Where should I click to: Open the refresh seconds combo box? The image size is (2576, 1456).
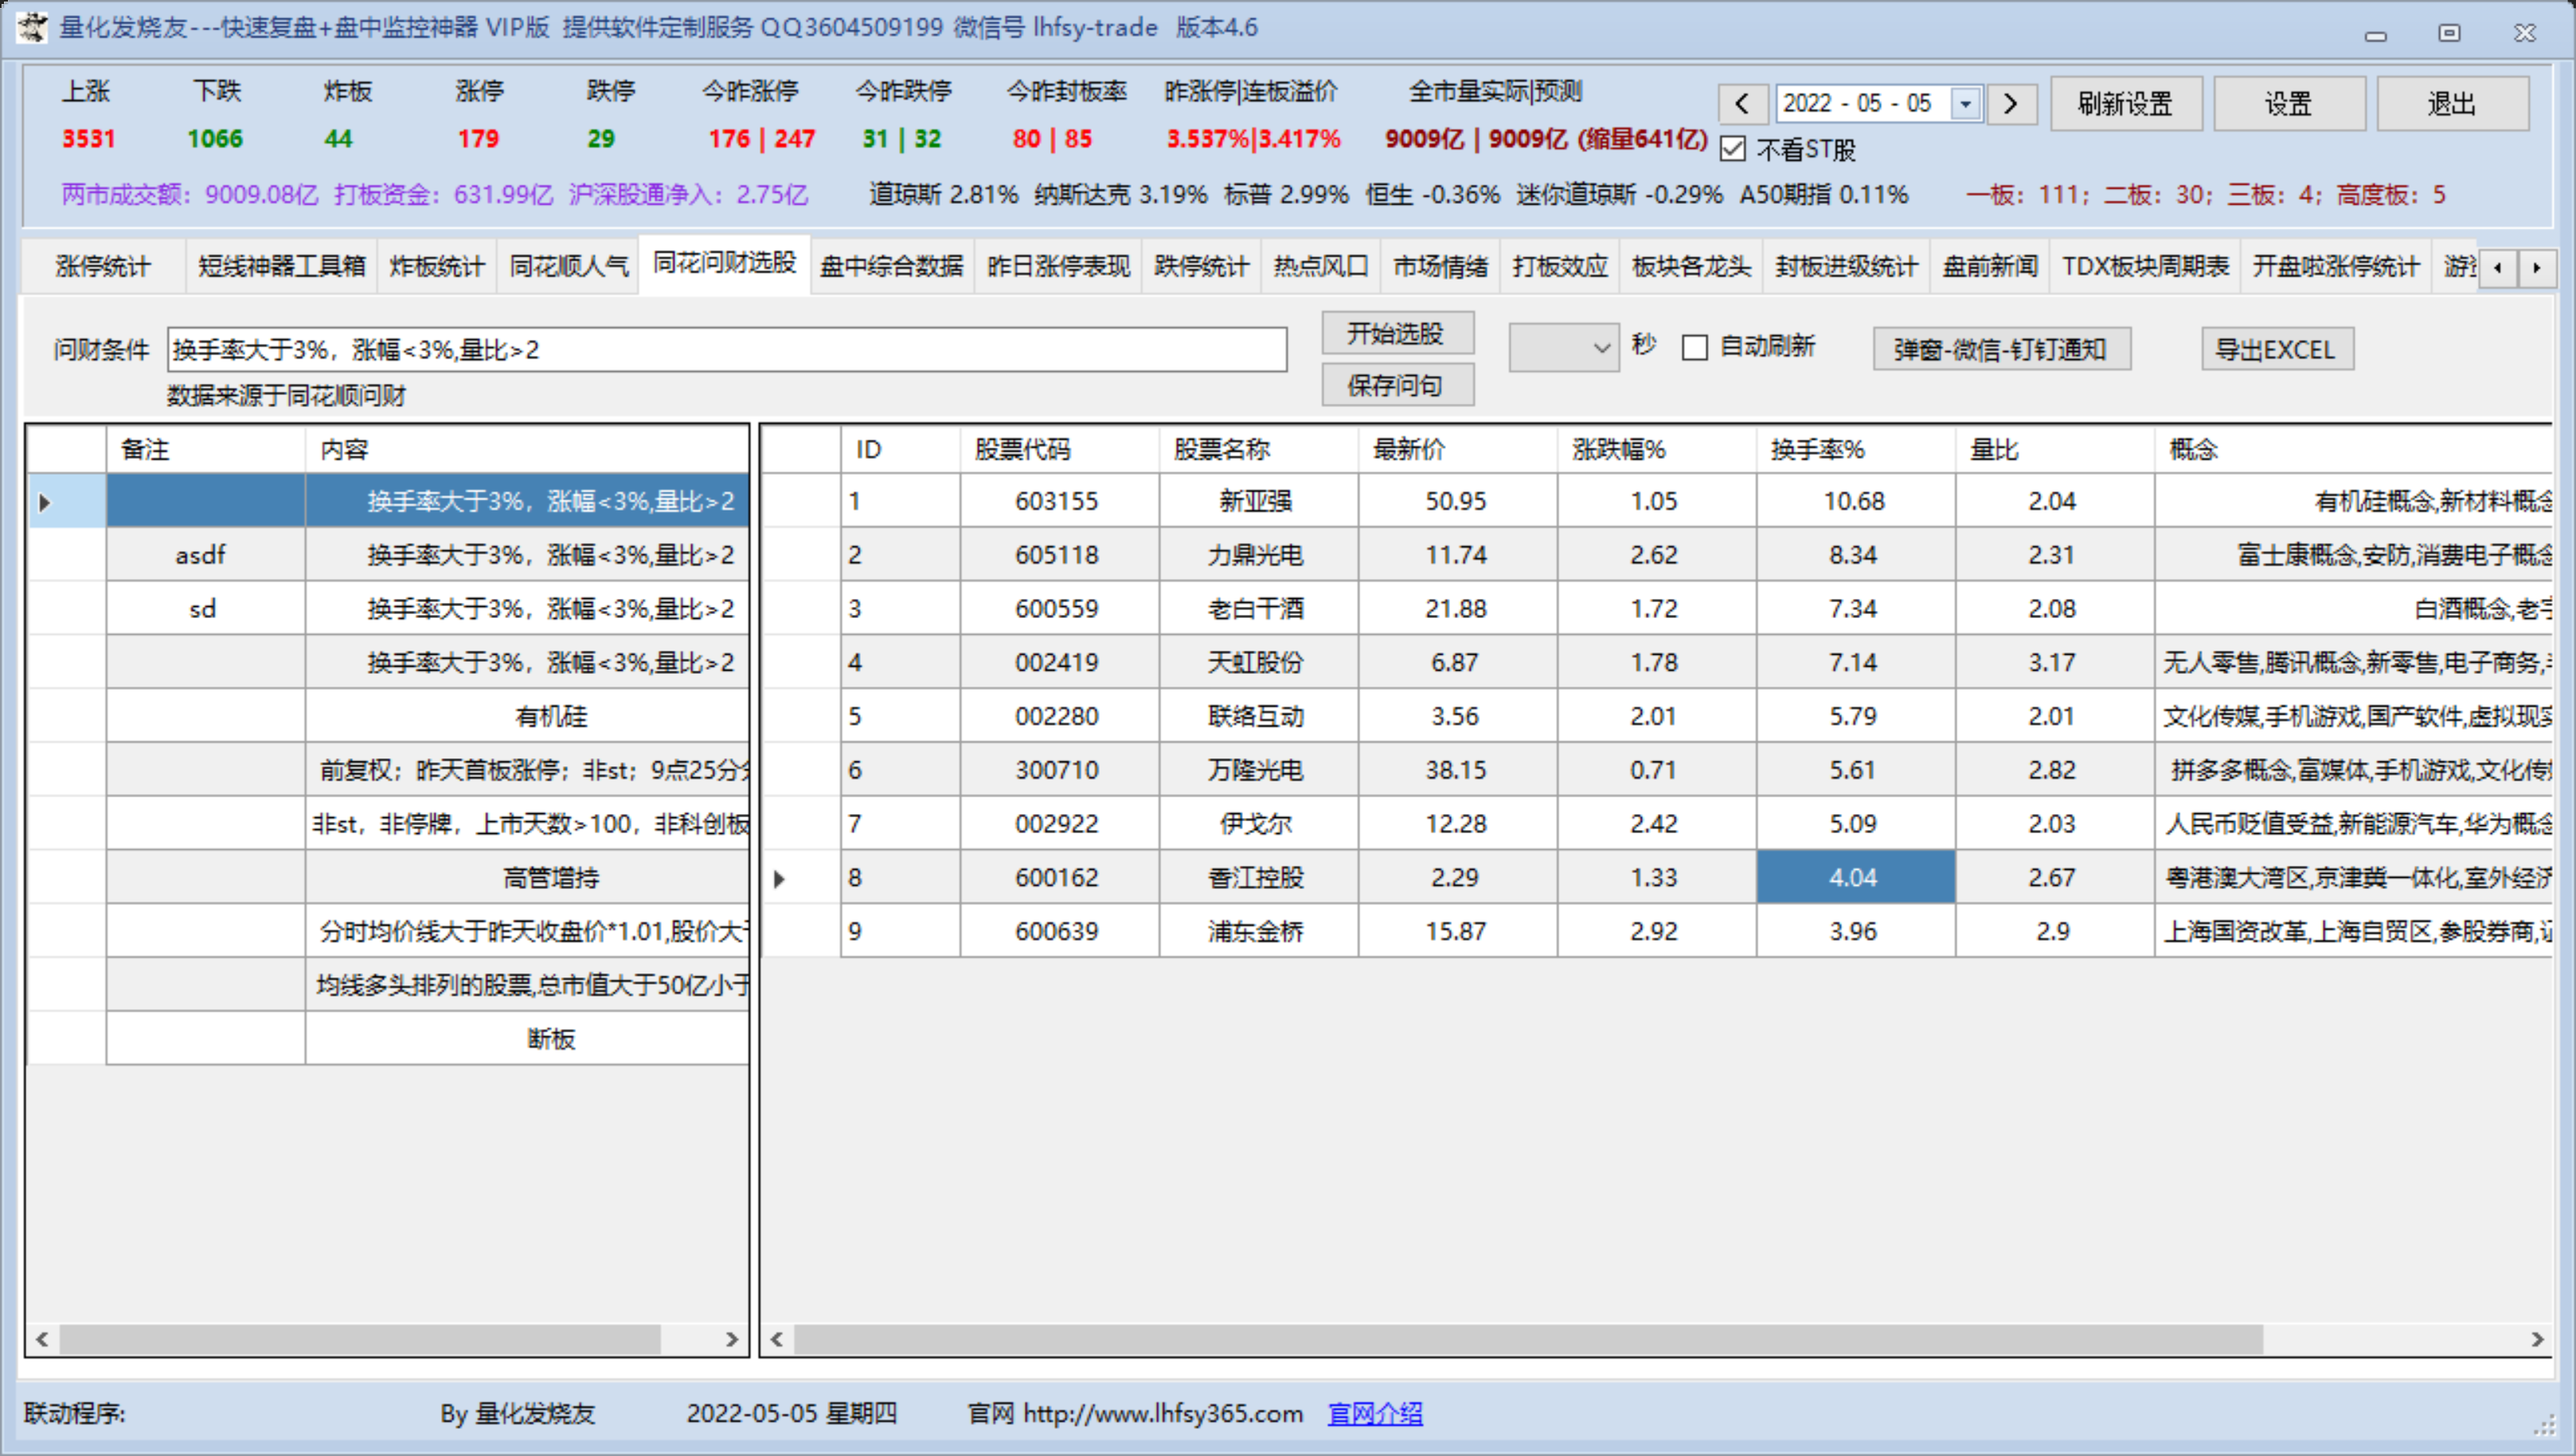(x=1564, y=347)
